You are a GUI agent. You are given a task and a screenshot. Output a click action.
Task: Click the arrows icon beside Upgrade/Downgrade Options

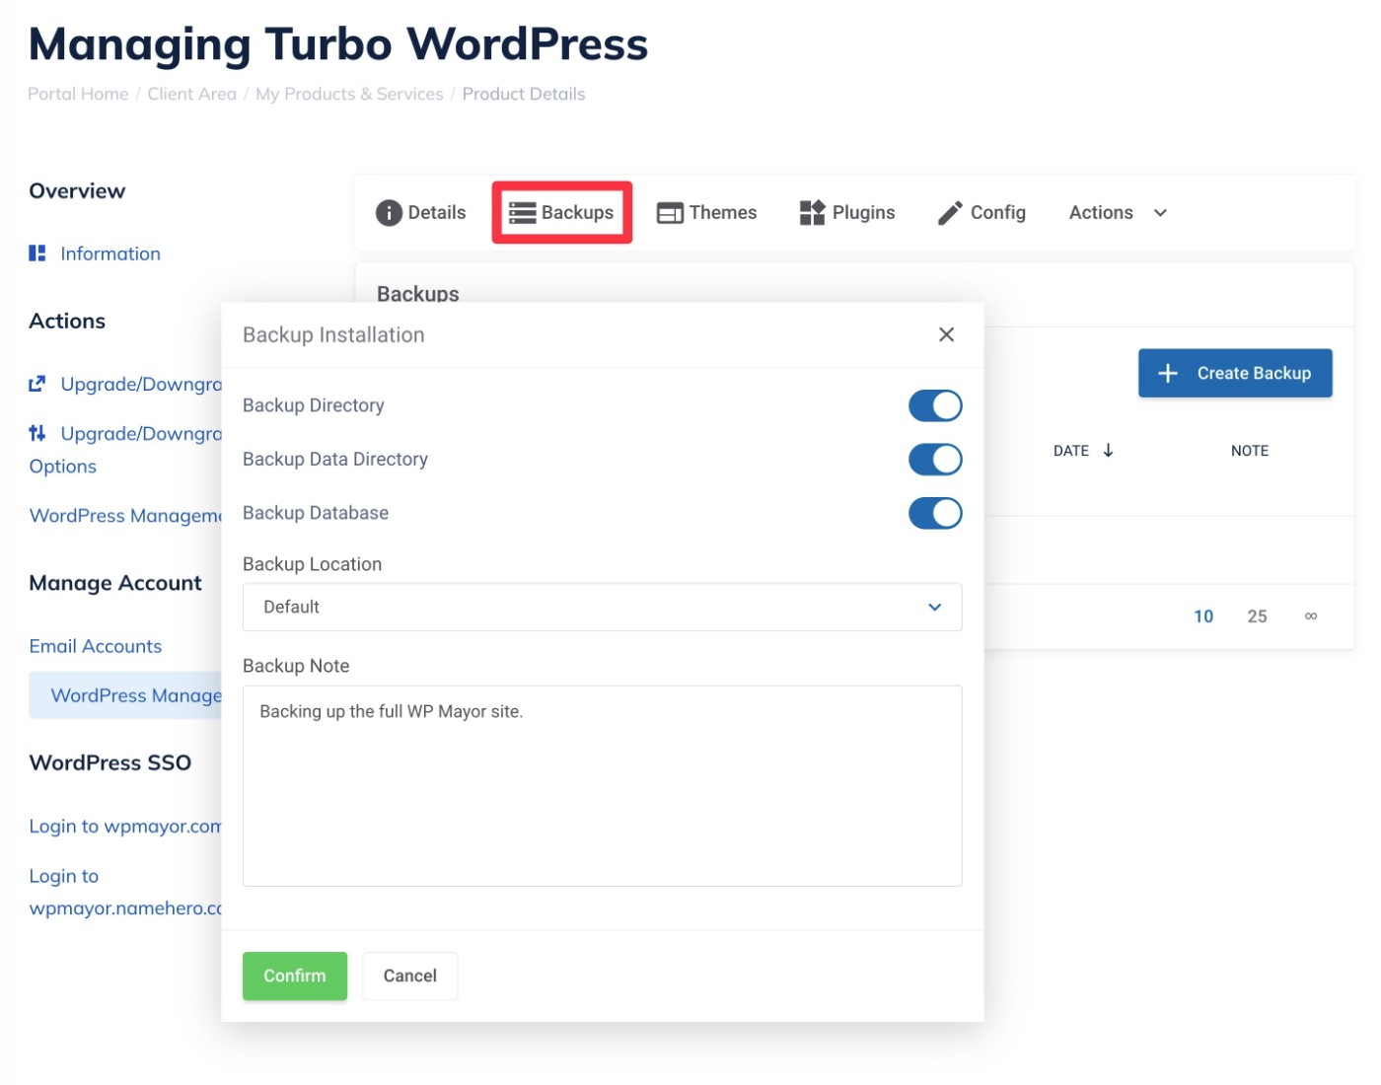(x=37, y=433)
